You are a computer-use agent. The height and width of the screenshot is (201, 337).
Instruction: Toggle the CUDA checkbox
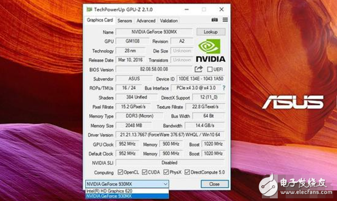pos(144,172)
